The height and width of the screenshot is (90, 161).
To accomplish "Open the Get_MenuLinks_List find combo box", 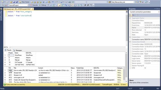I will point(134,2).
